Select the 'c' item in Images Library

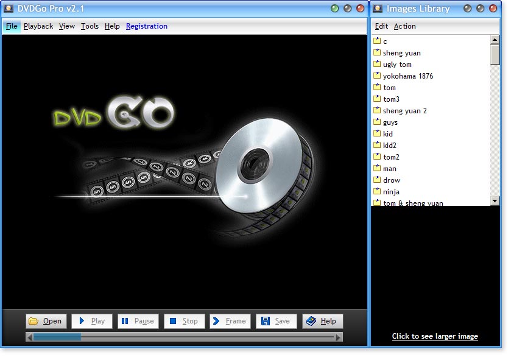tap(385, 41)
